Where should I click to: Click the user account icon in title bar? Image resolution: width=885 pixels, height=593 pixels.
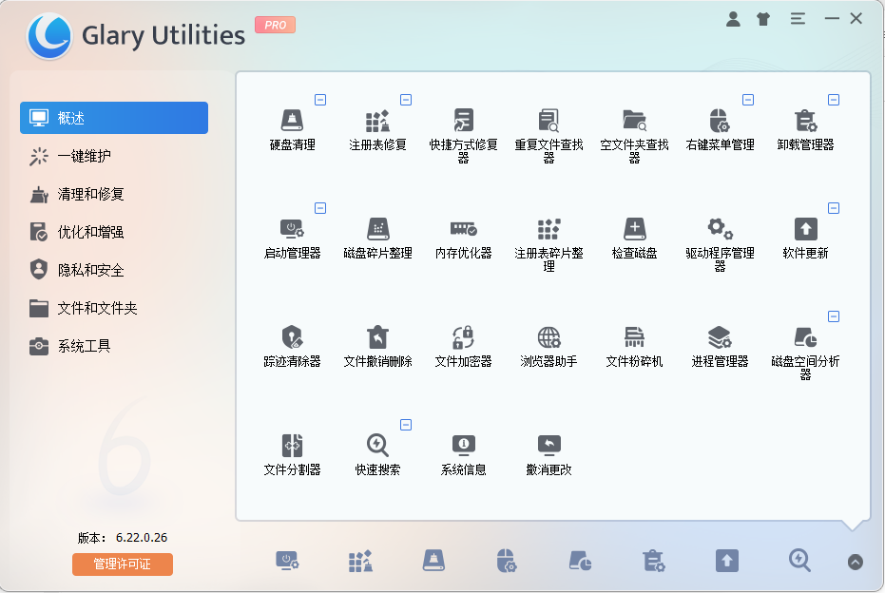tap(733, 18)
